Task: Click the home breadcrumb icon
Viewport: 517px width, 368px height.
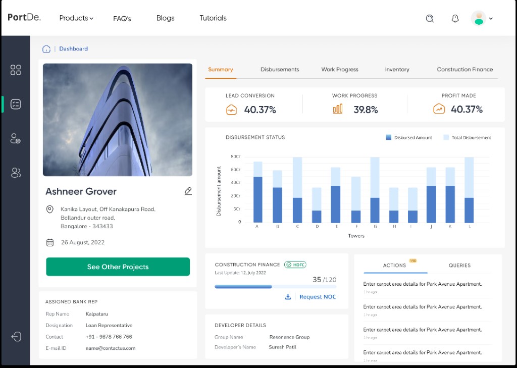Action: click(x=46, y=49)
